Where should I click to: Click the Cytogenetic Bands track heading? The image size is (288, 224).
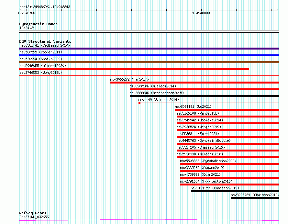coord(39,24)
